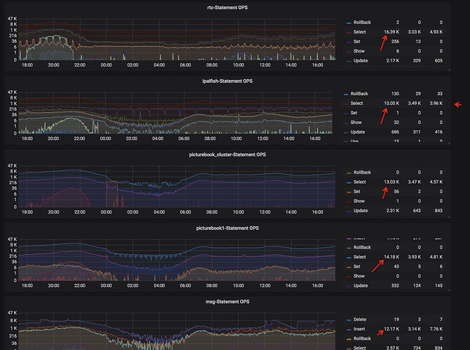Click the 7.76 K value in msg Insert row

[x=436, y=329]
